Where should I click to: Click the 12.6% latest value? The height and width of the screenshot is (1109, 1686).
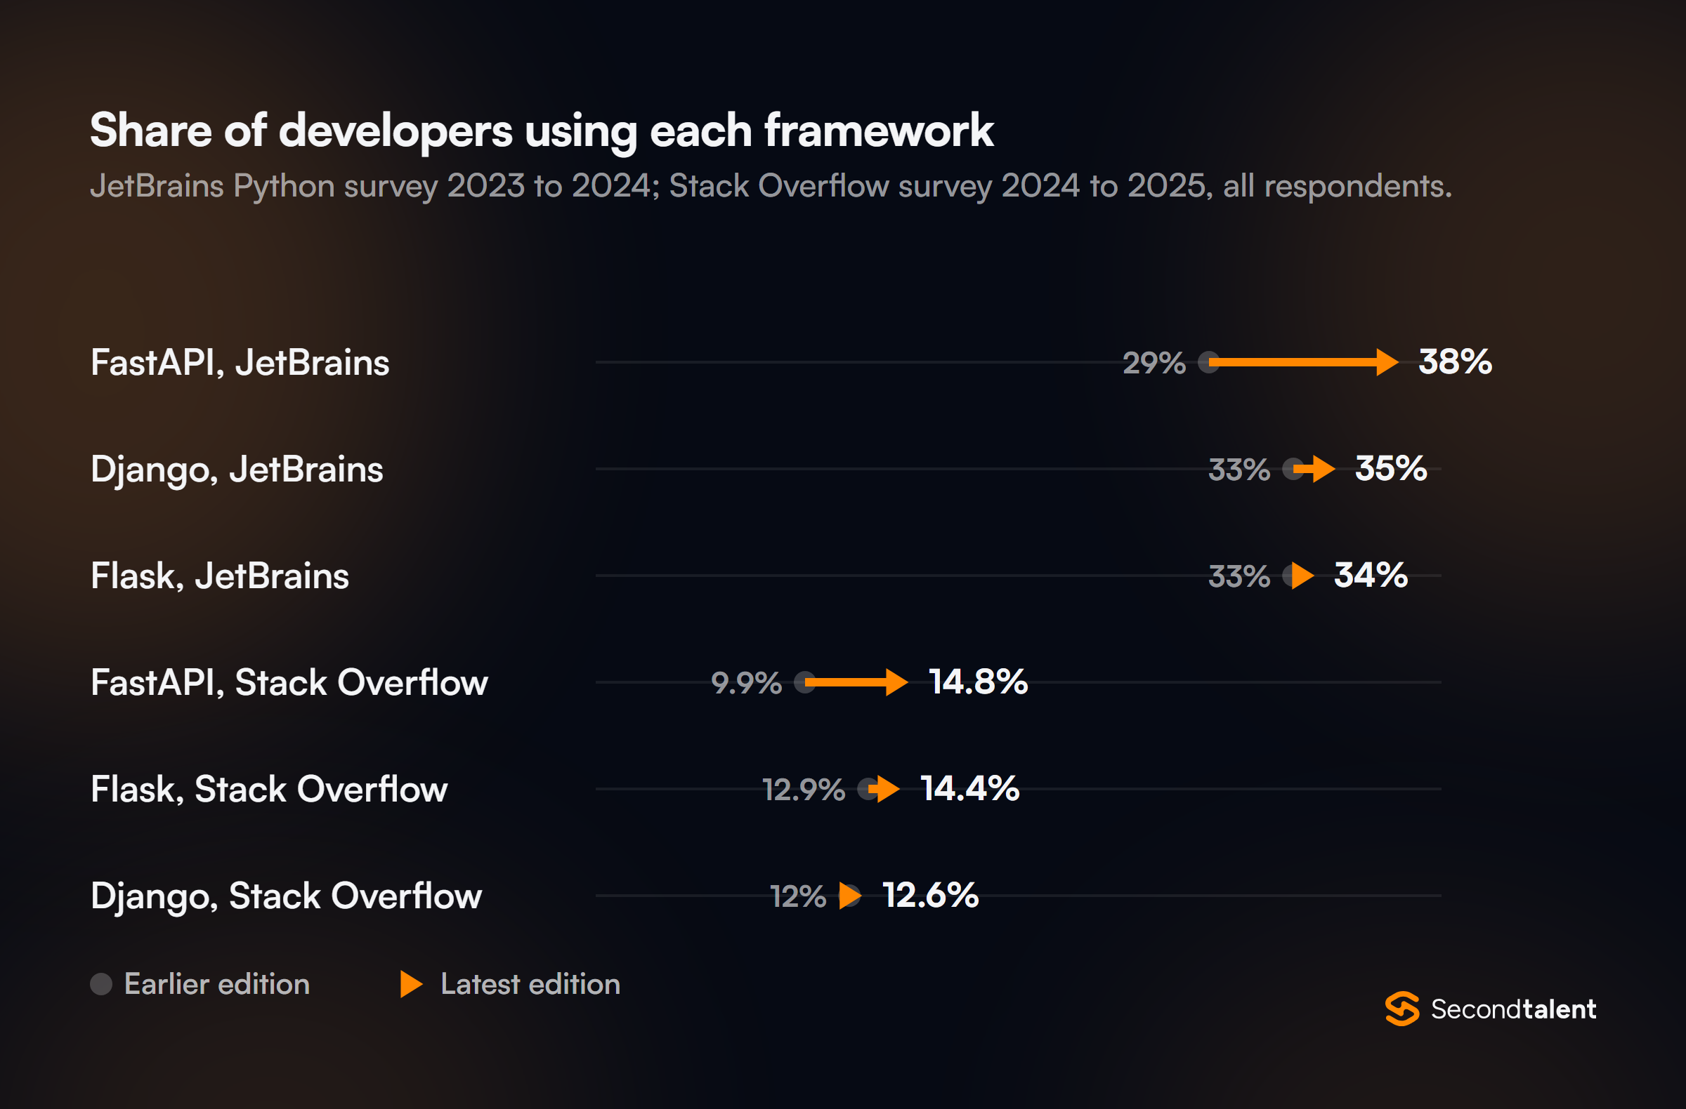[x=930, y=895]
